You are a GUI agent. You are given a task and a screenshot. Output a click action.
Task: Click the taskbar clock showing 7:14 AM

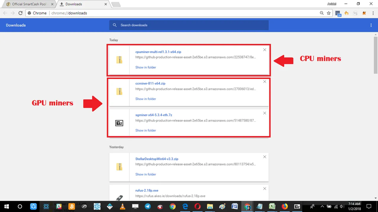click(x=354, y=206)
